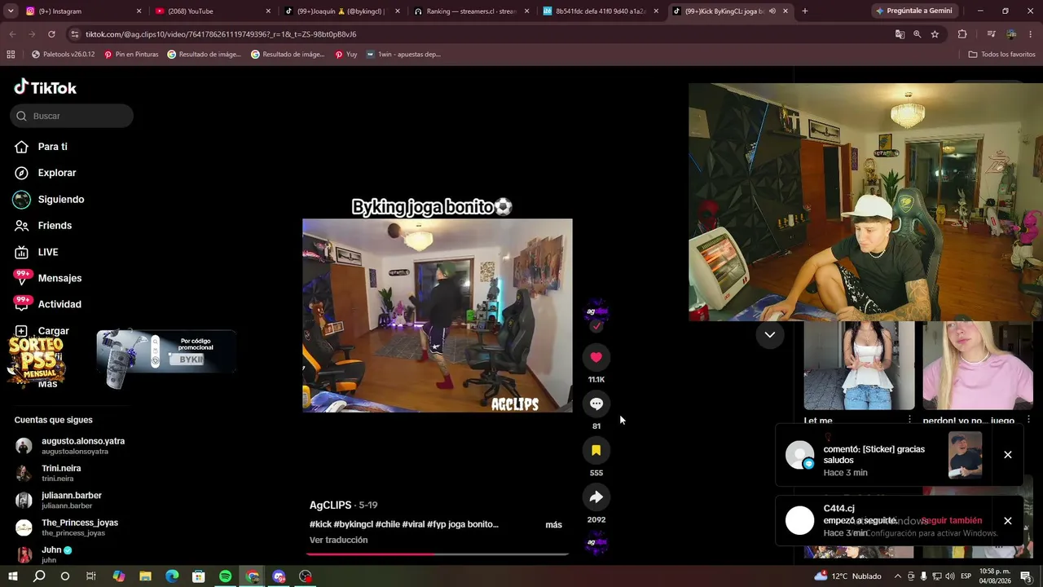Open Microsoft Edge from the taskbar
Screen dimensions: 1043x587
click(172, 576)
